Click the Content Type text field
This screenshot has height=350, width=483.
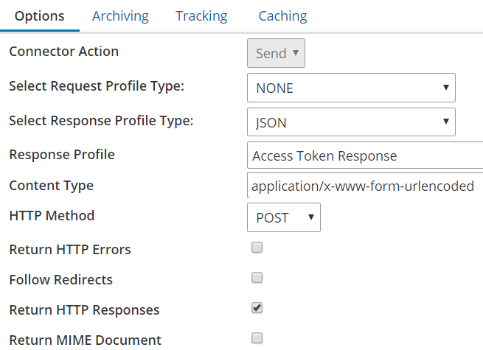click(366, 186)
